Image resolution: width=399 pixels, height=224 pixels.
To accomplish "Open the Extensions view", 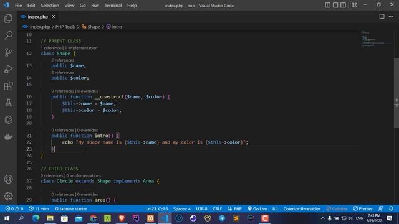I will 8,86.
